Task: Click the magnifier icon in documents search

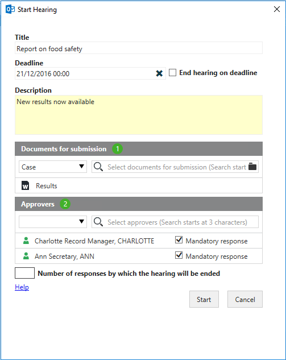Action: tap(98, 167)
